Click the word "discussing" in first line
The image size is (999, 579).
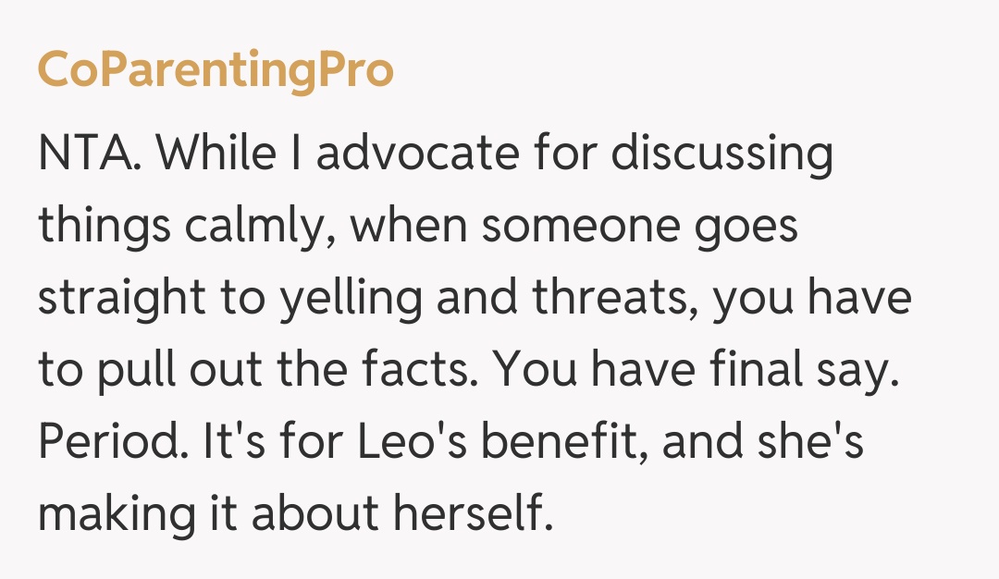click(x=724, y=154)
